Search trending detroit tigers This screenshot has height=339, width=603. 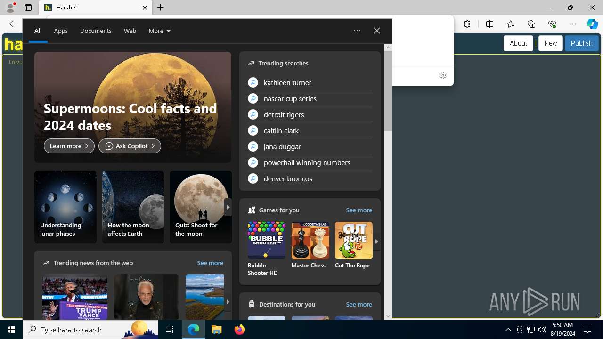(x=310, y=114)
